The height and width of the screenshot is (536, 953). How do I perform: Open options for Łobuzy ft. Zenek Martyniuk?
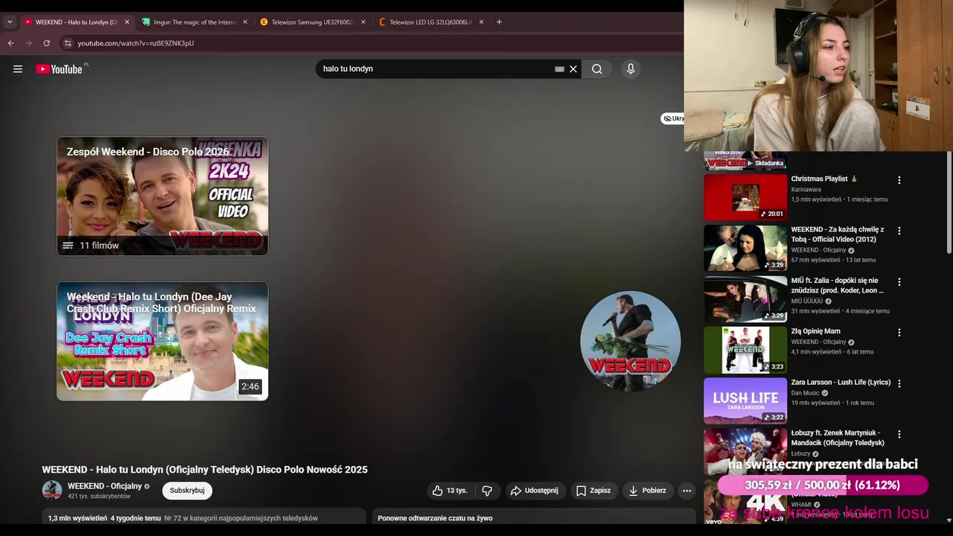tap(899, 434)
